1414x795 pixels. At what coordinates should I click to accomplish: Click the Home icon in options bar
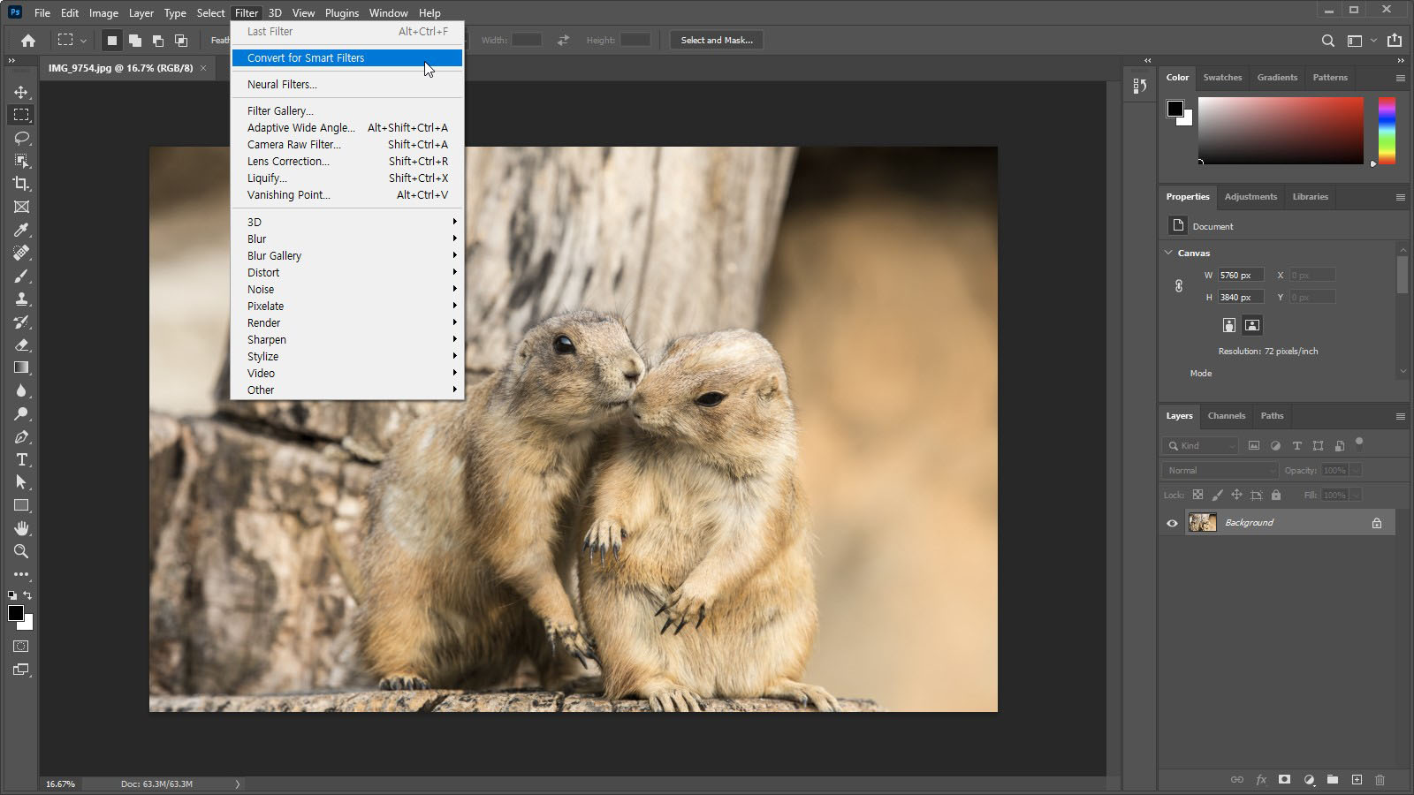pyautogui.click(x=28, y=41)
